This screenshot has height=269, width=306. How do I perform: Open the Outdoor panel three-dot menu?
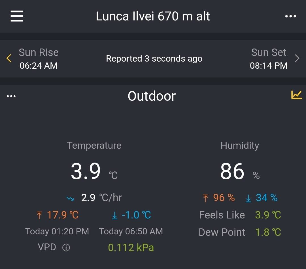point(11,96)
